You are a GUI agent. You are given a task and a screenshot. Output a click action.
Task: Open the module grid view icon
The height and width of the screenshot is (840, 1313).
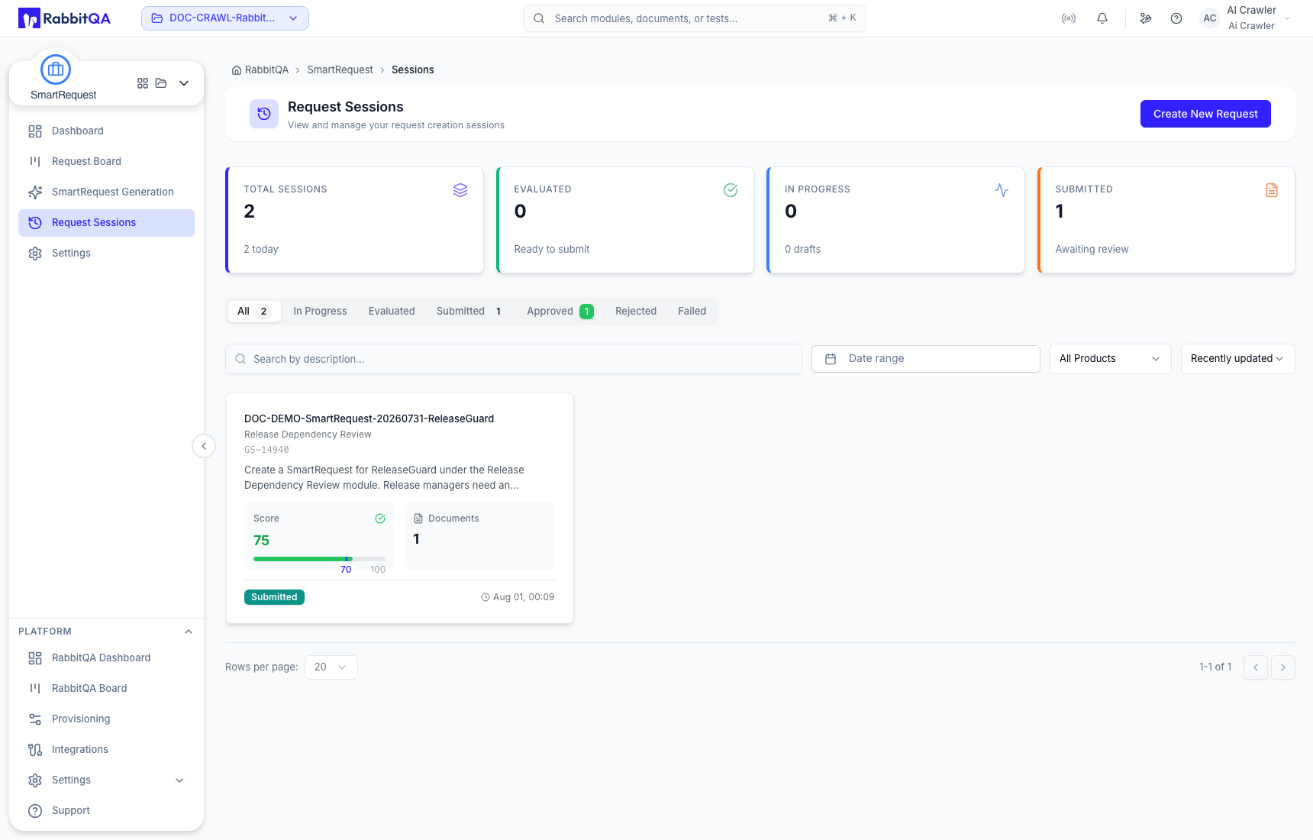(143, 83)
